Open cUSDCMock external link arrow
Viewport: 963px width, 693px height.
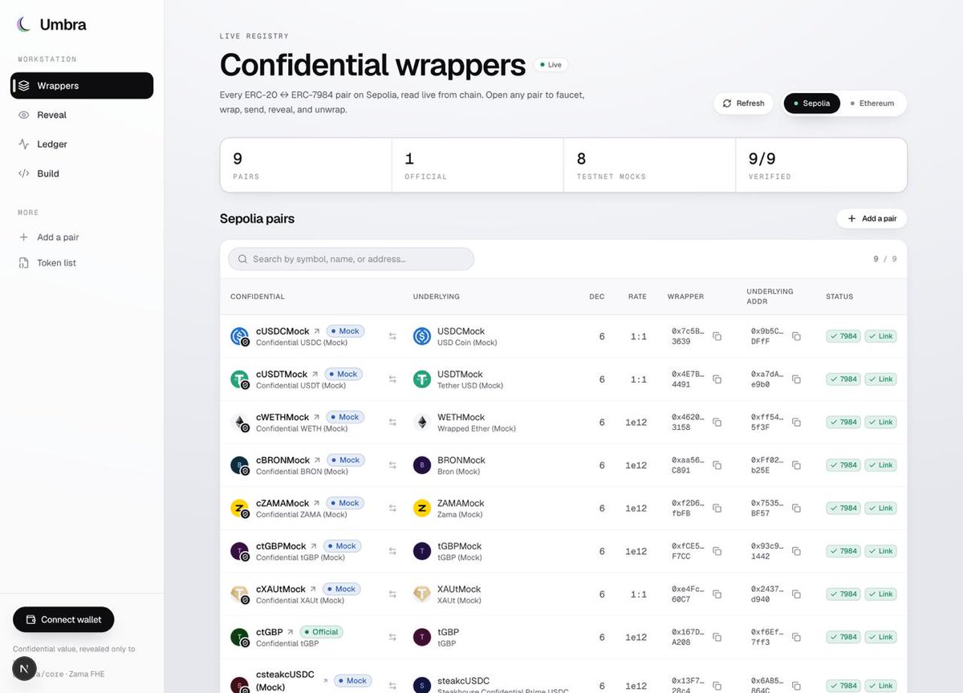(x=317, y=331)
